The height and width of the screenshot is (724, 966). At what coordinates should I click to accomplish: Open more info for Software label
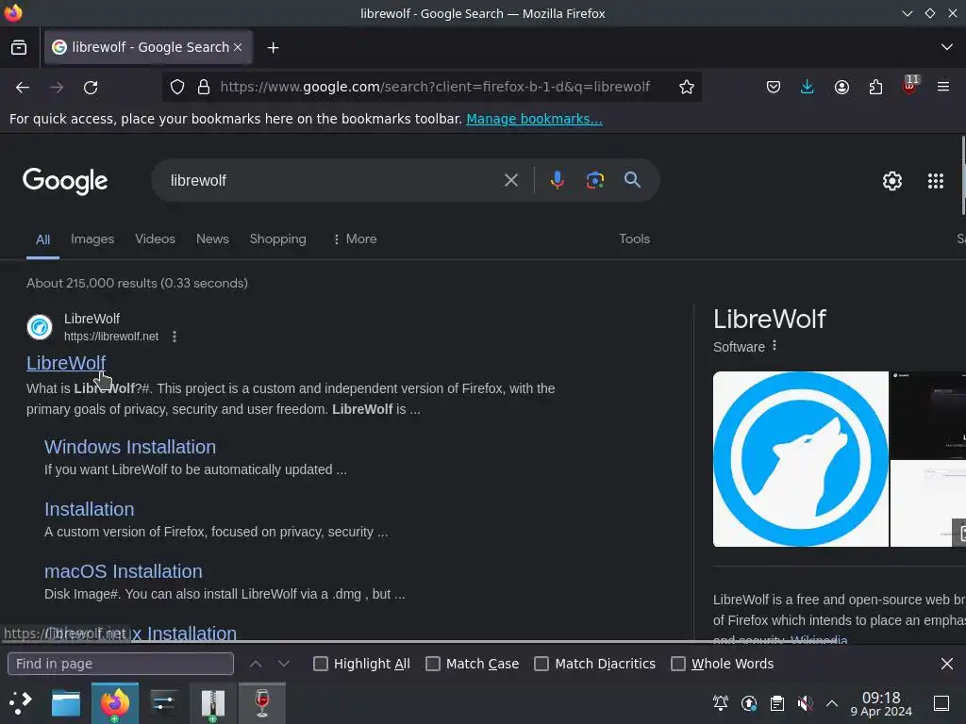[774, 346]
